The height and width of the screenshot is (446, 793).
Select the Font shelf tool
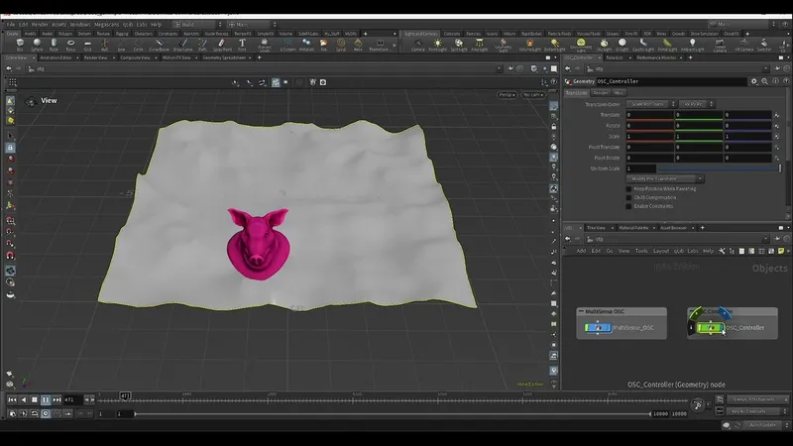tap(242, 45)
